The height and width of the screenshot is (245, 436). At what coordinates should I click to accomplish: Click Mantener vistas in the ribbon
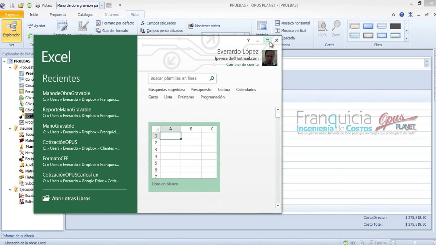[205, 26]
